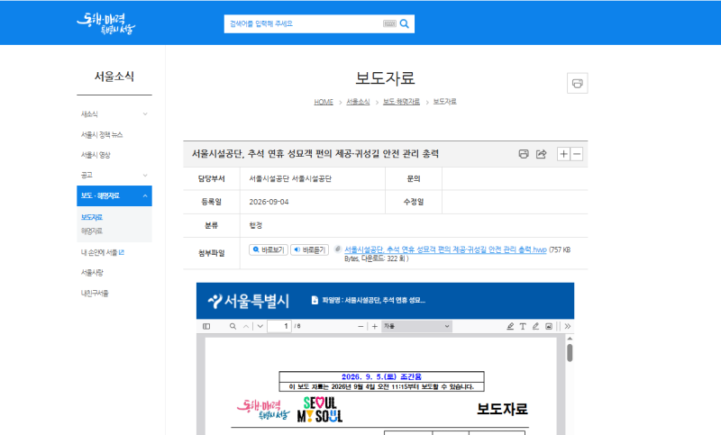Viewport: 721px width, 435px height.
Task: Select the 보도자료 submenu item
Action: [92, 217]
